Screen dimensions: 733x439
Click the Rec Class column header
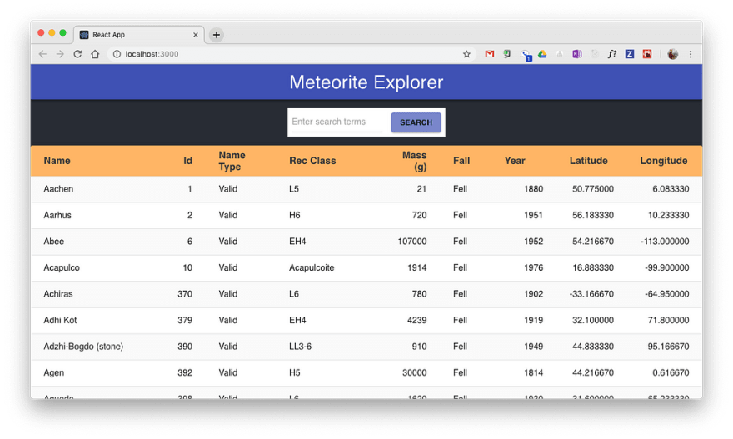click(312, 161)
